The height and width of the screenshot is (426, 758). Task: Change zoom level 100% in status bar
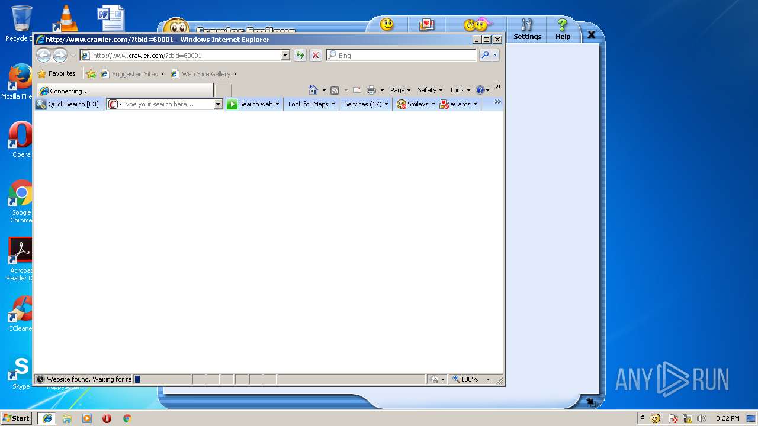point(471,379)
